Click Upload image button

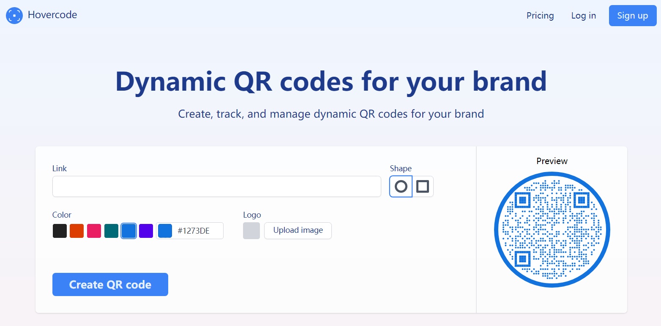tap(298, 231)
